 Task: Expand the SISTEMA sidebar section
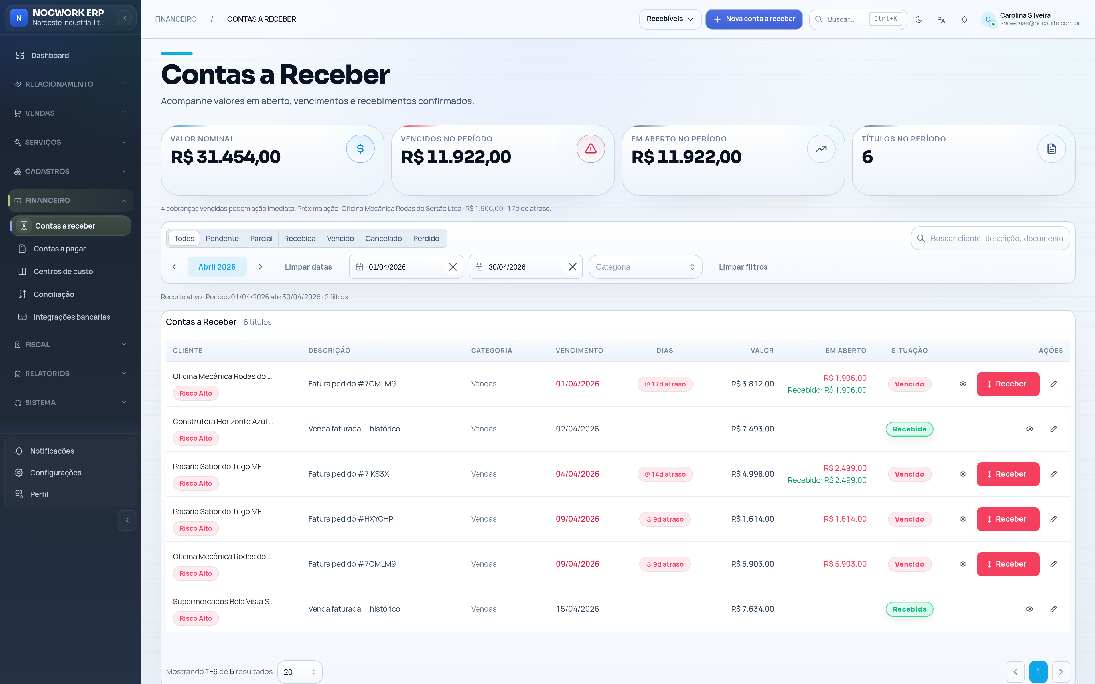pos(71,403)
